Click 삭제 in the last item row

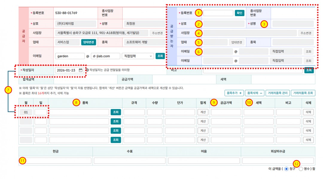pyautogui.click(x=308, y=140)
